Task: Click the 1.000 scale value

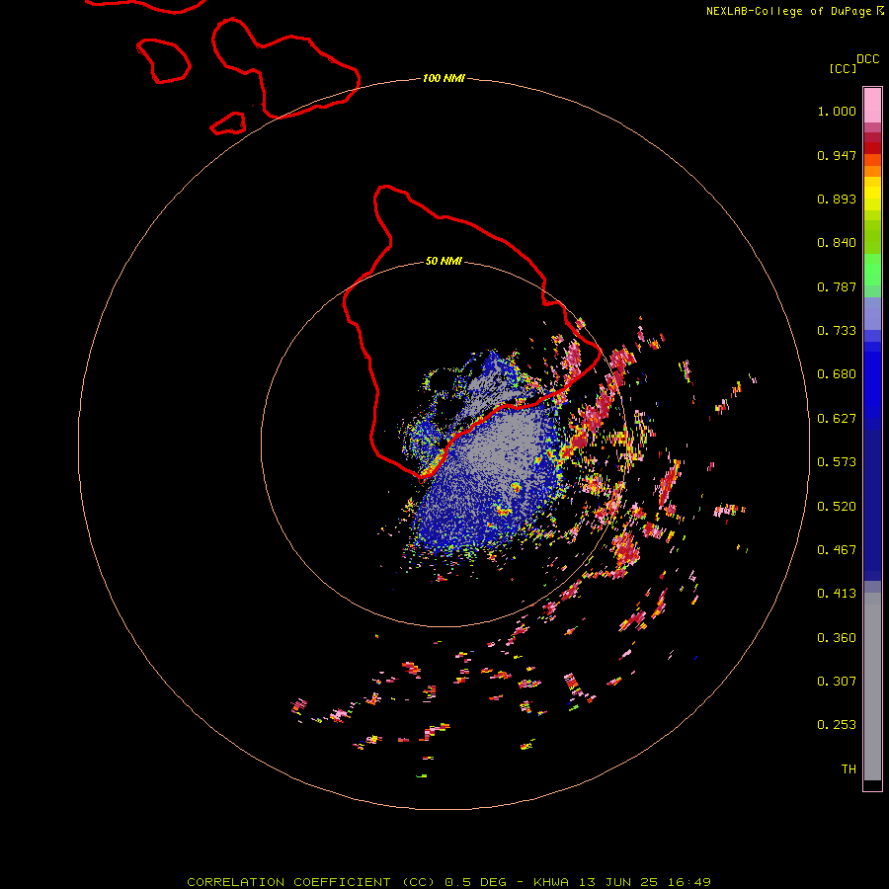Action: (837, 111)
